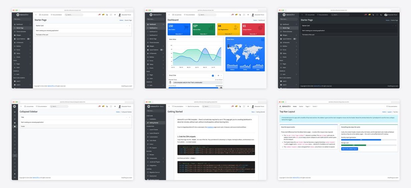Expand Widgets in the Dashboard window sidebar
411x188 pixels.
(x=155, y=46)
